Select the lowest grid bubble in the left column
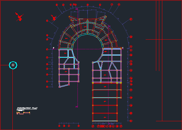The height and width of the screenshot is (130, 182). pos(47,87)
